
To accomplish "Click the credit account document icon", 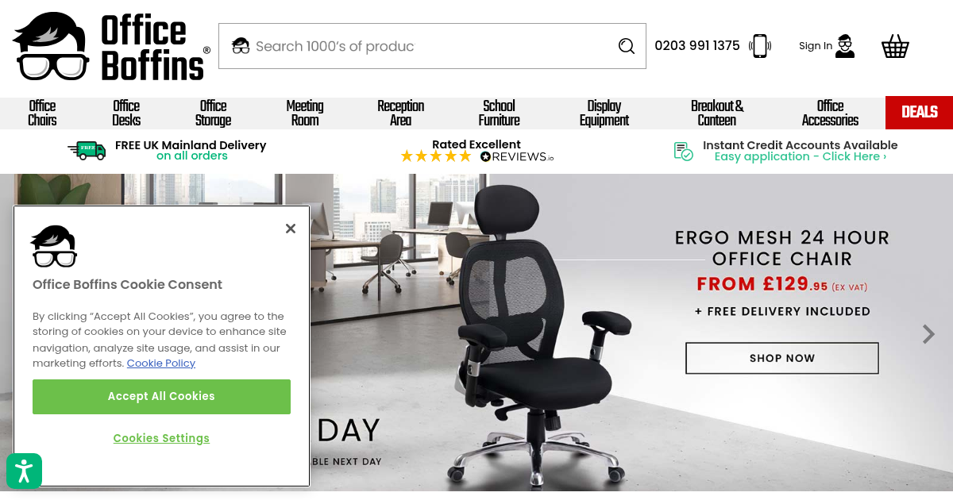I will point(683,151).
